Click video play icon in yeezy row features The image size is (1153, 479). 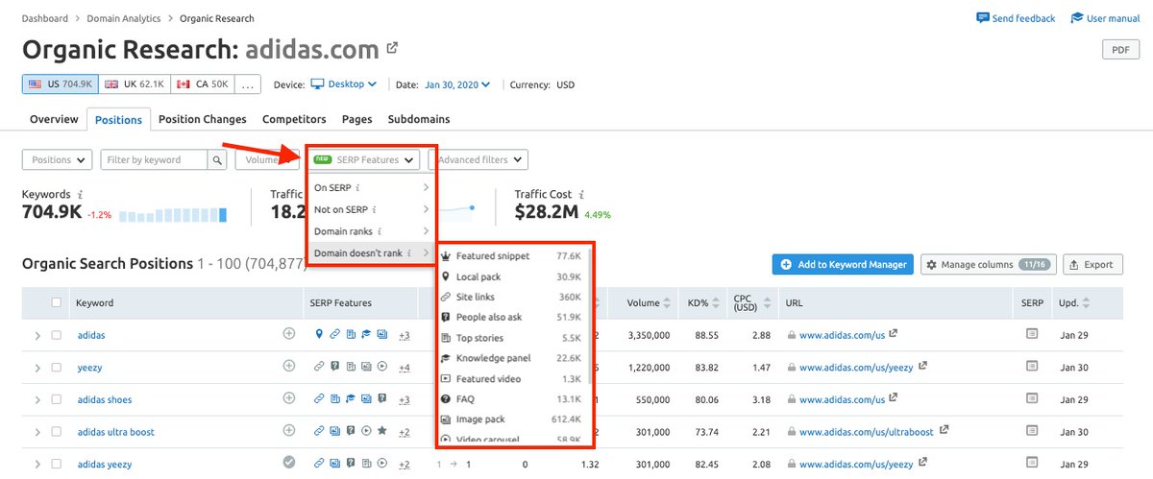pos(382,367)
